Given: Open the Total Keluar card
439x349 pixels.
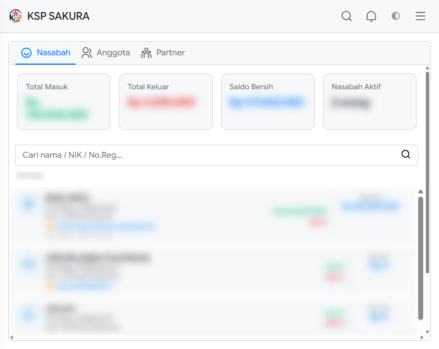Looking at the screenshot, I should tap(166, 101).
